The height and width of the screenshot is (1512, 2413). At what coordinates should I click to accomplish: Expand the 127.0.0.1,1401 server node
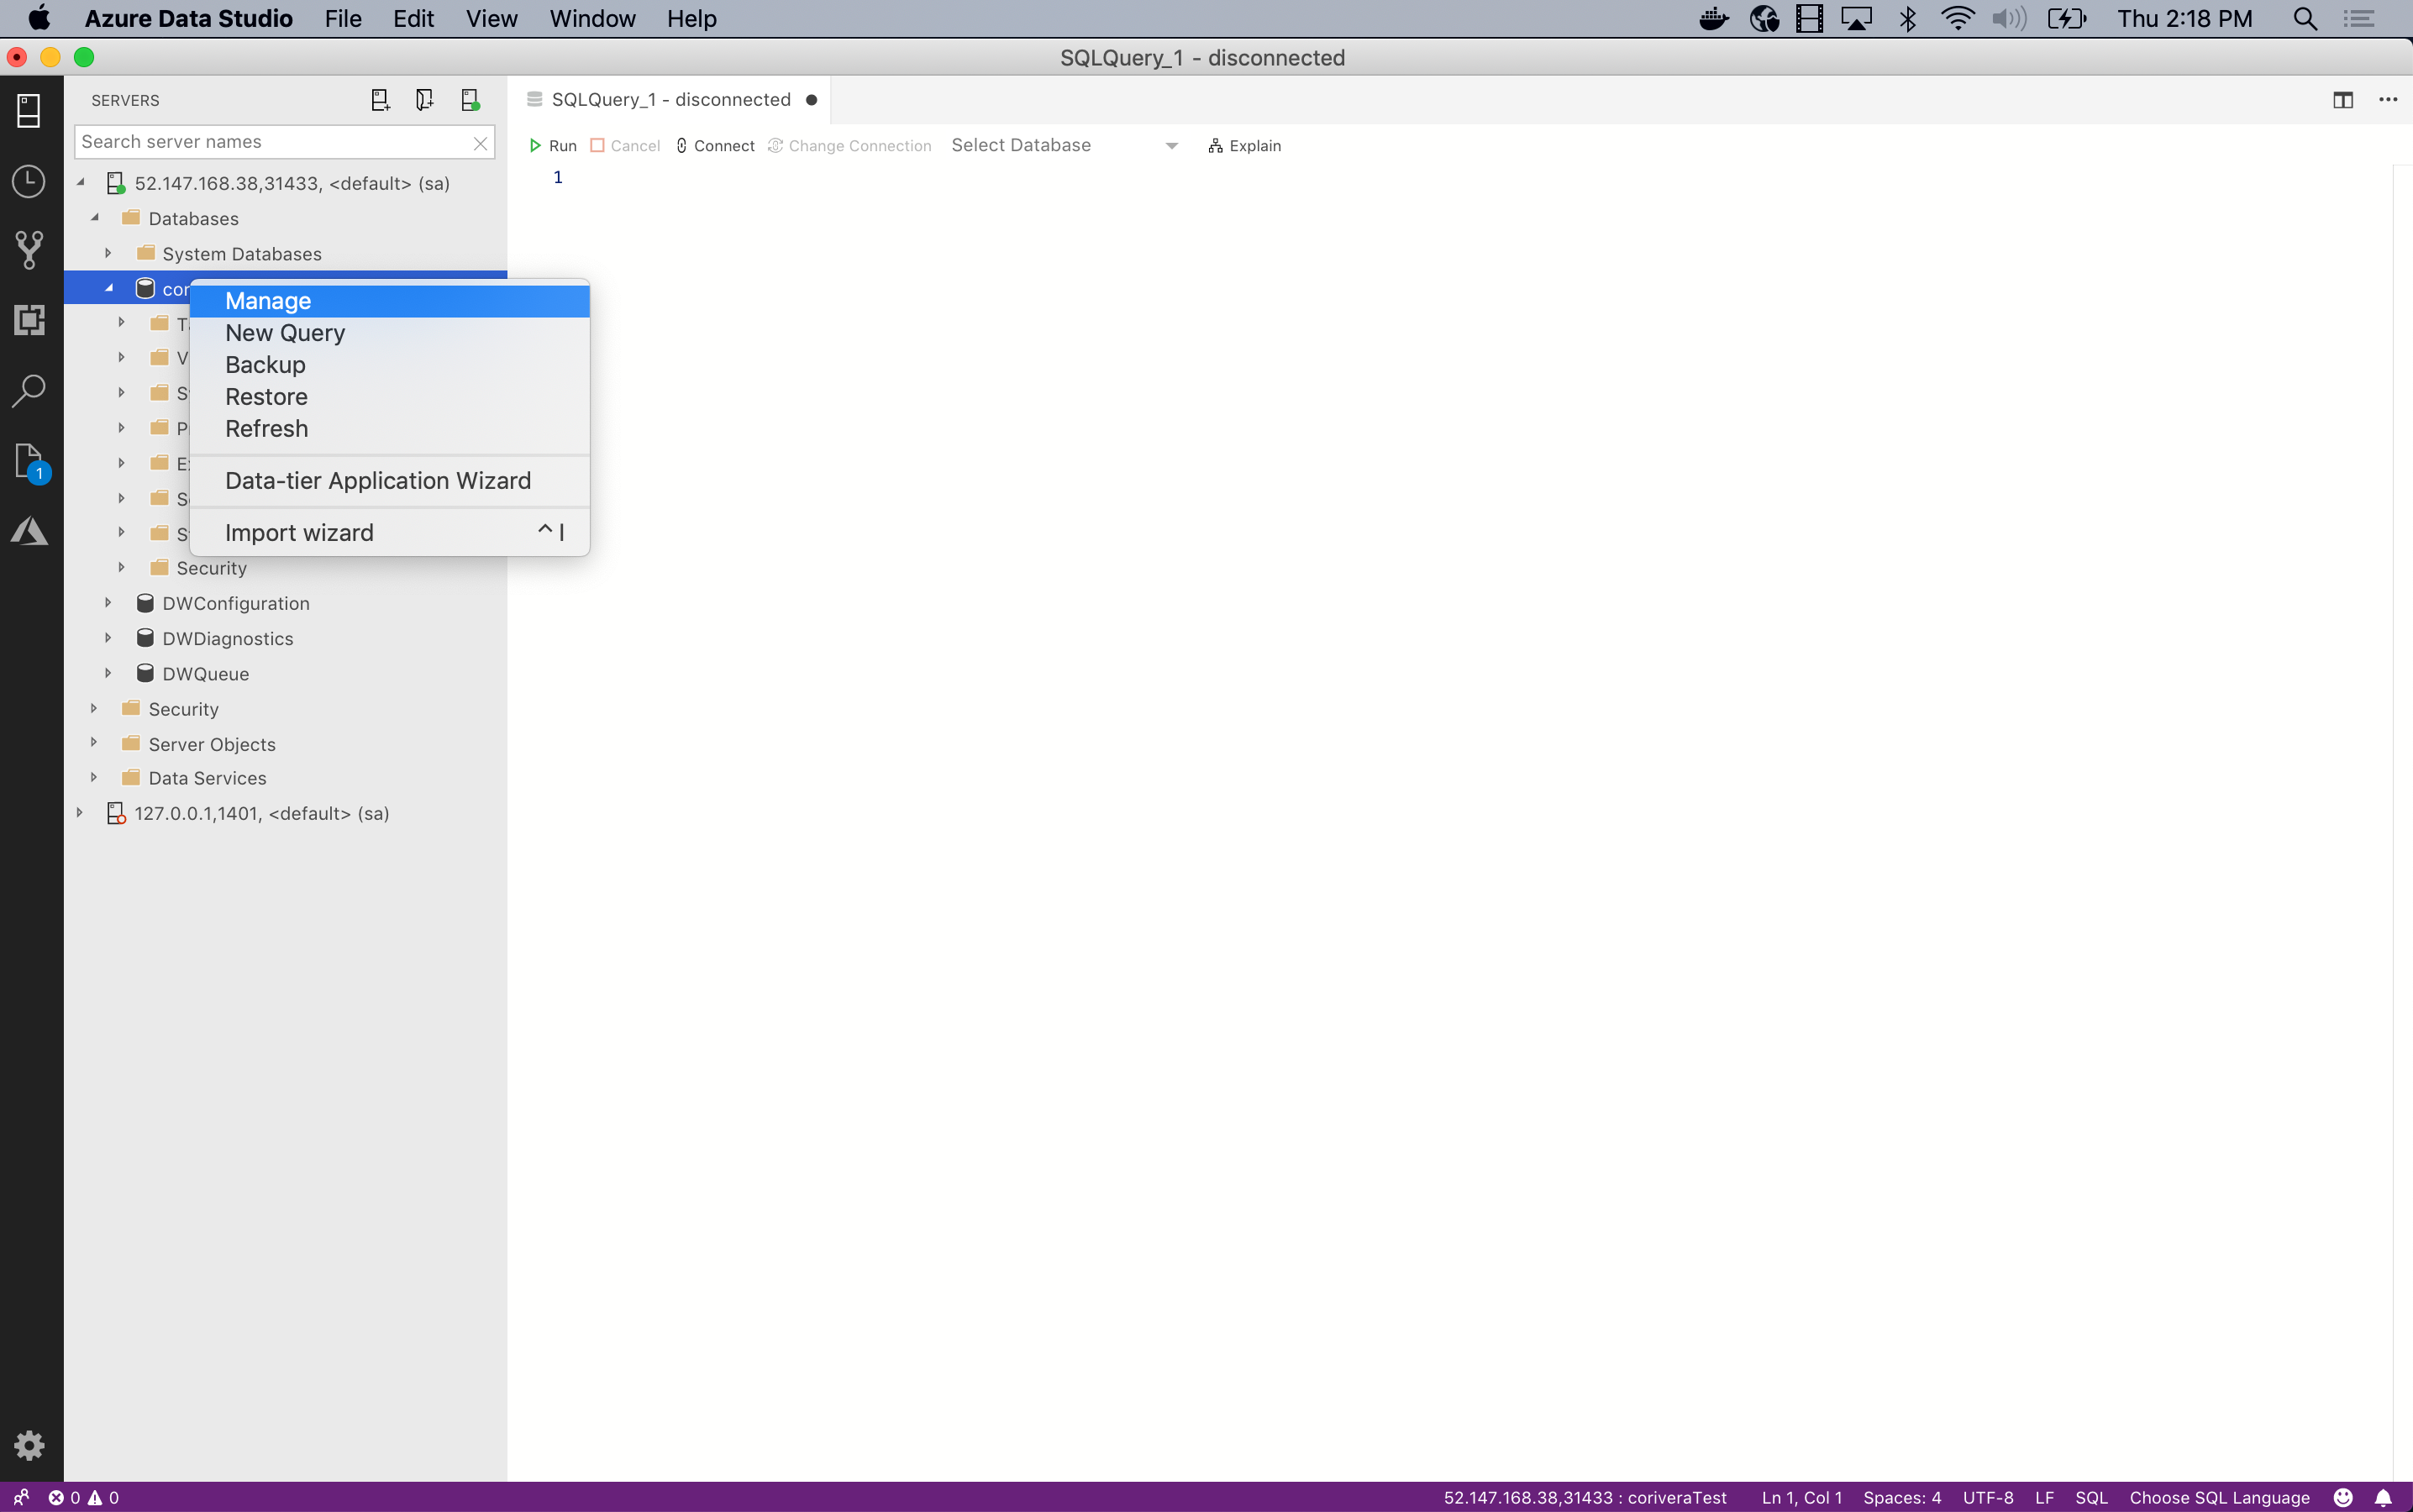(x=79, y=813)
